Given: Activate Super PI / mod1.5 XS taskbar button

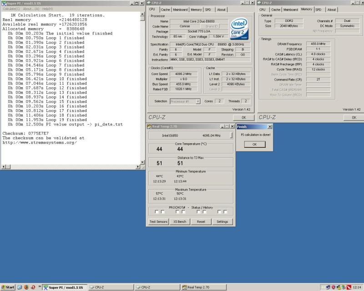Looking at the screenshot, I should click(x=65, y=287).
